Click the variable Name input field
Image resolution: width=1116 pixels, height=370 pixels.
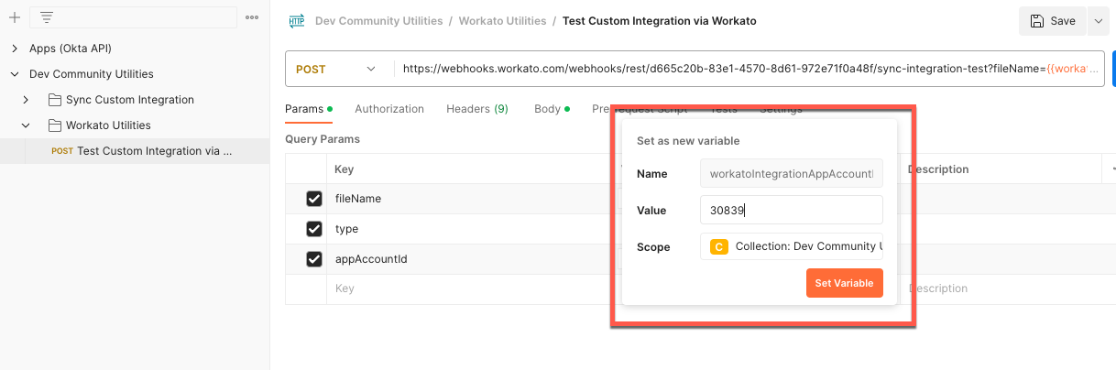coord(792,173)
